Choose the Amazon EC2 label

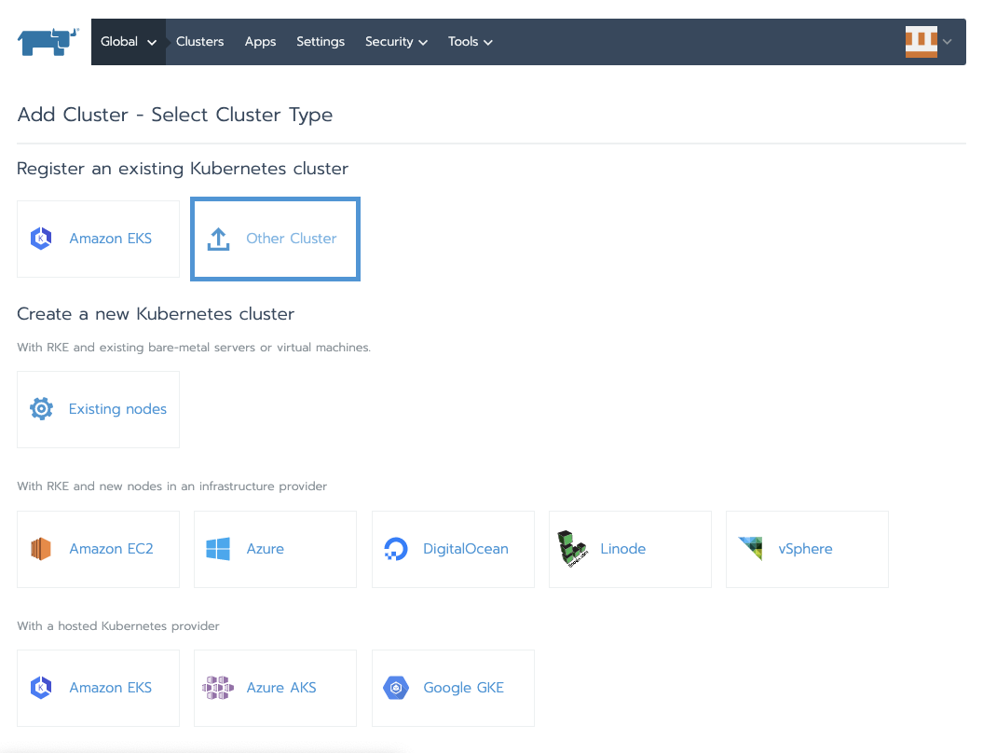click(111, 549)
